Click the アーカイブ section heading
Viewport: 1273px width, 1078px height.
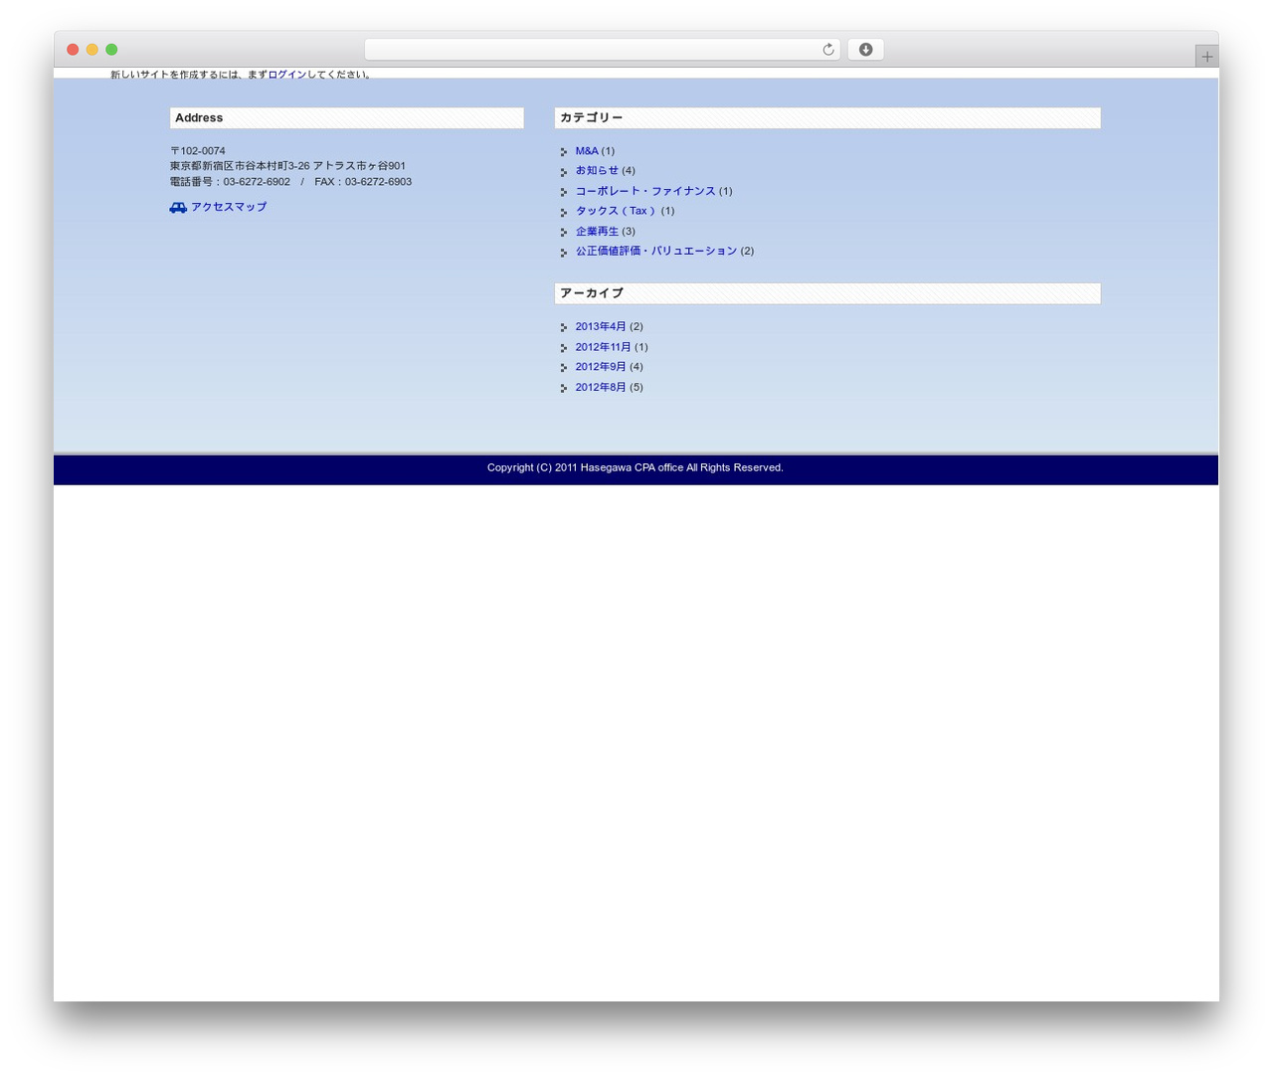(x=827, y=293)
